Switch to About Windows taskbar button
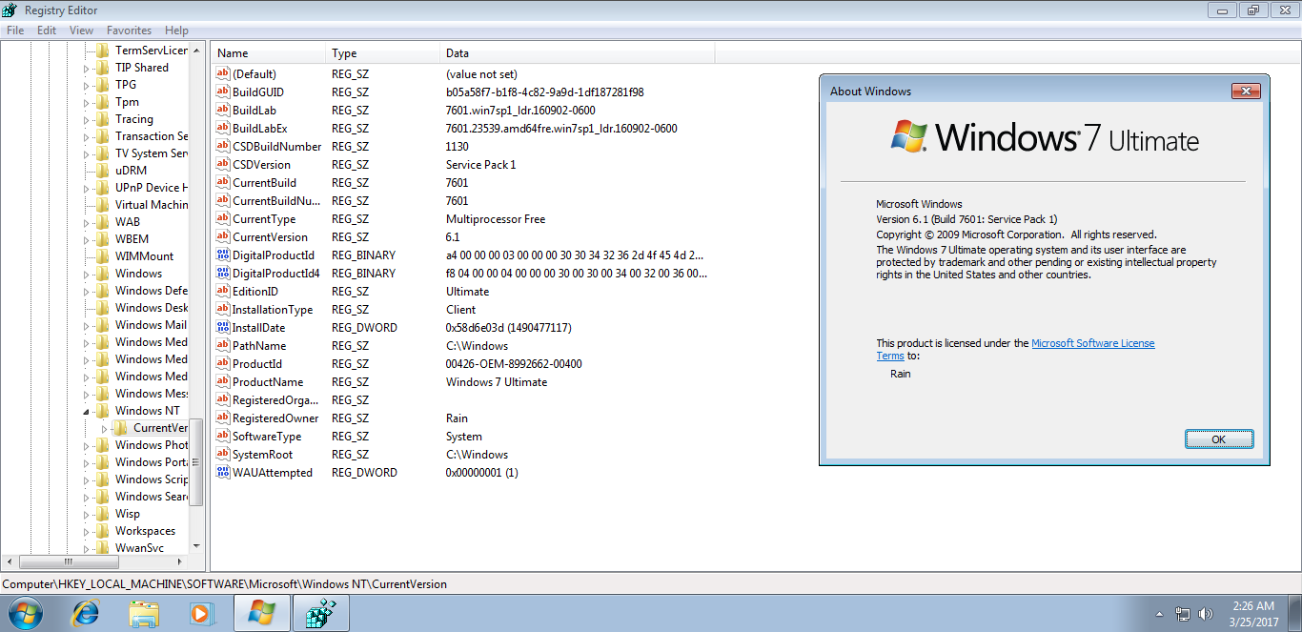This screenshot has height=632, width=1302. [262, 613]
